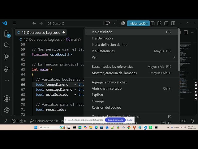Screen dimensions: 198x149
Task: Click the taskbar Buscar search box
Action: [x=52, y=128]
